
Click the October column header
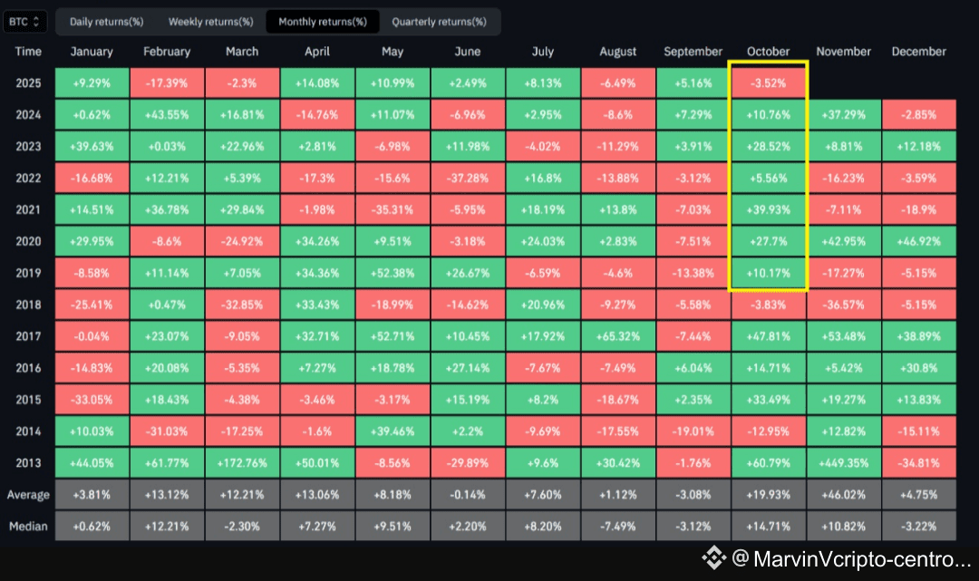coord(768,51)
